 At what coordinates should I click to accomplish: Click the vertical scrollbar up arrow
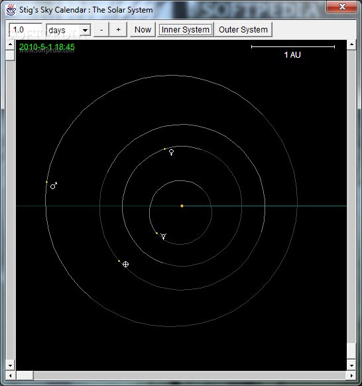(351, 45)
